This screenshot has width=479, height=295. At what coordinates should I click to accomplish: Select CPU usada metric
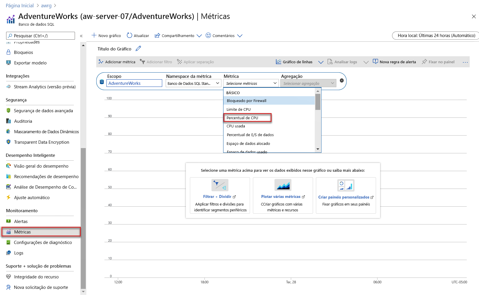point(269,126)
